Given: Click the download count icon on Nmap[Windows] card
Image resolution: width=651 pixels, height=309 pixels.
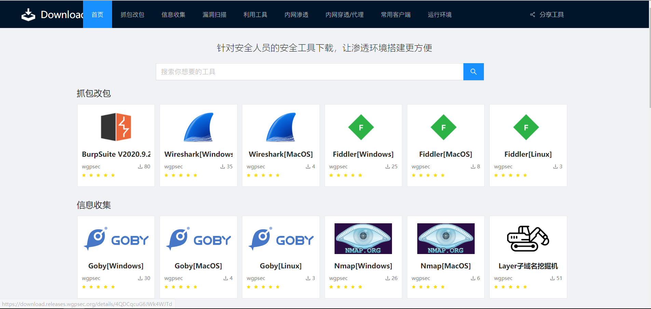Looking at the screenshot, I should tap(388, 278).
